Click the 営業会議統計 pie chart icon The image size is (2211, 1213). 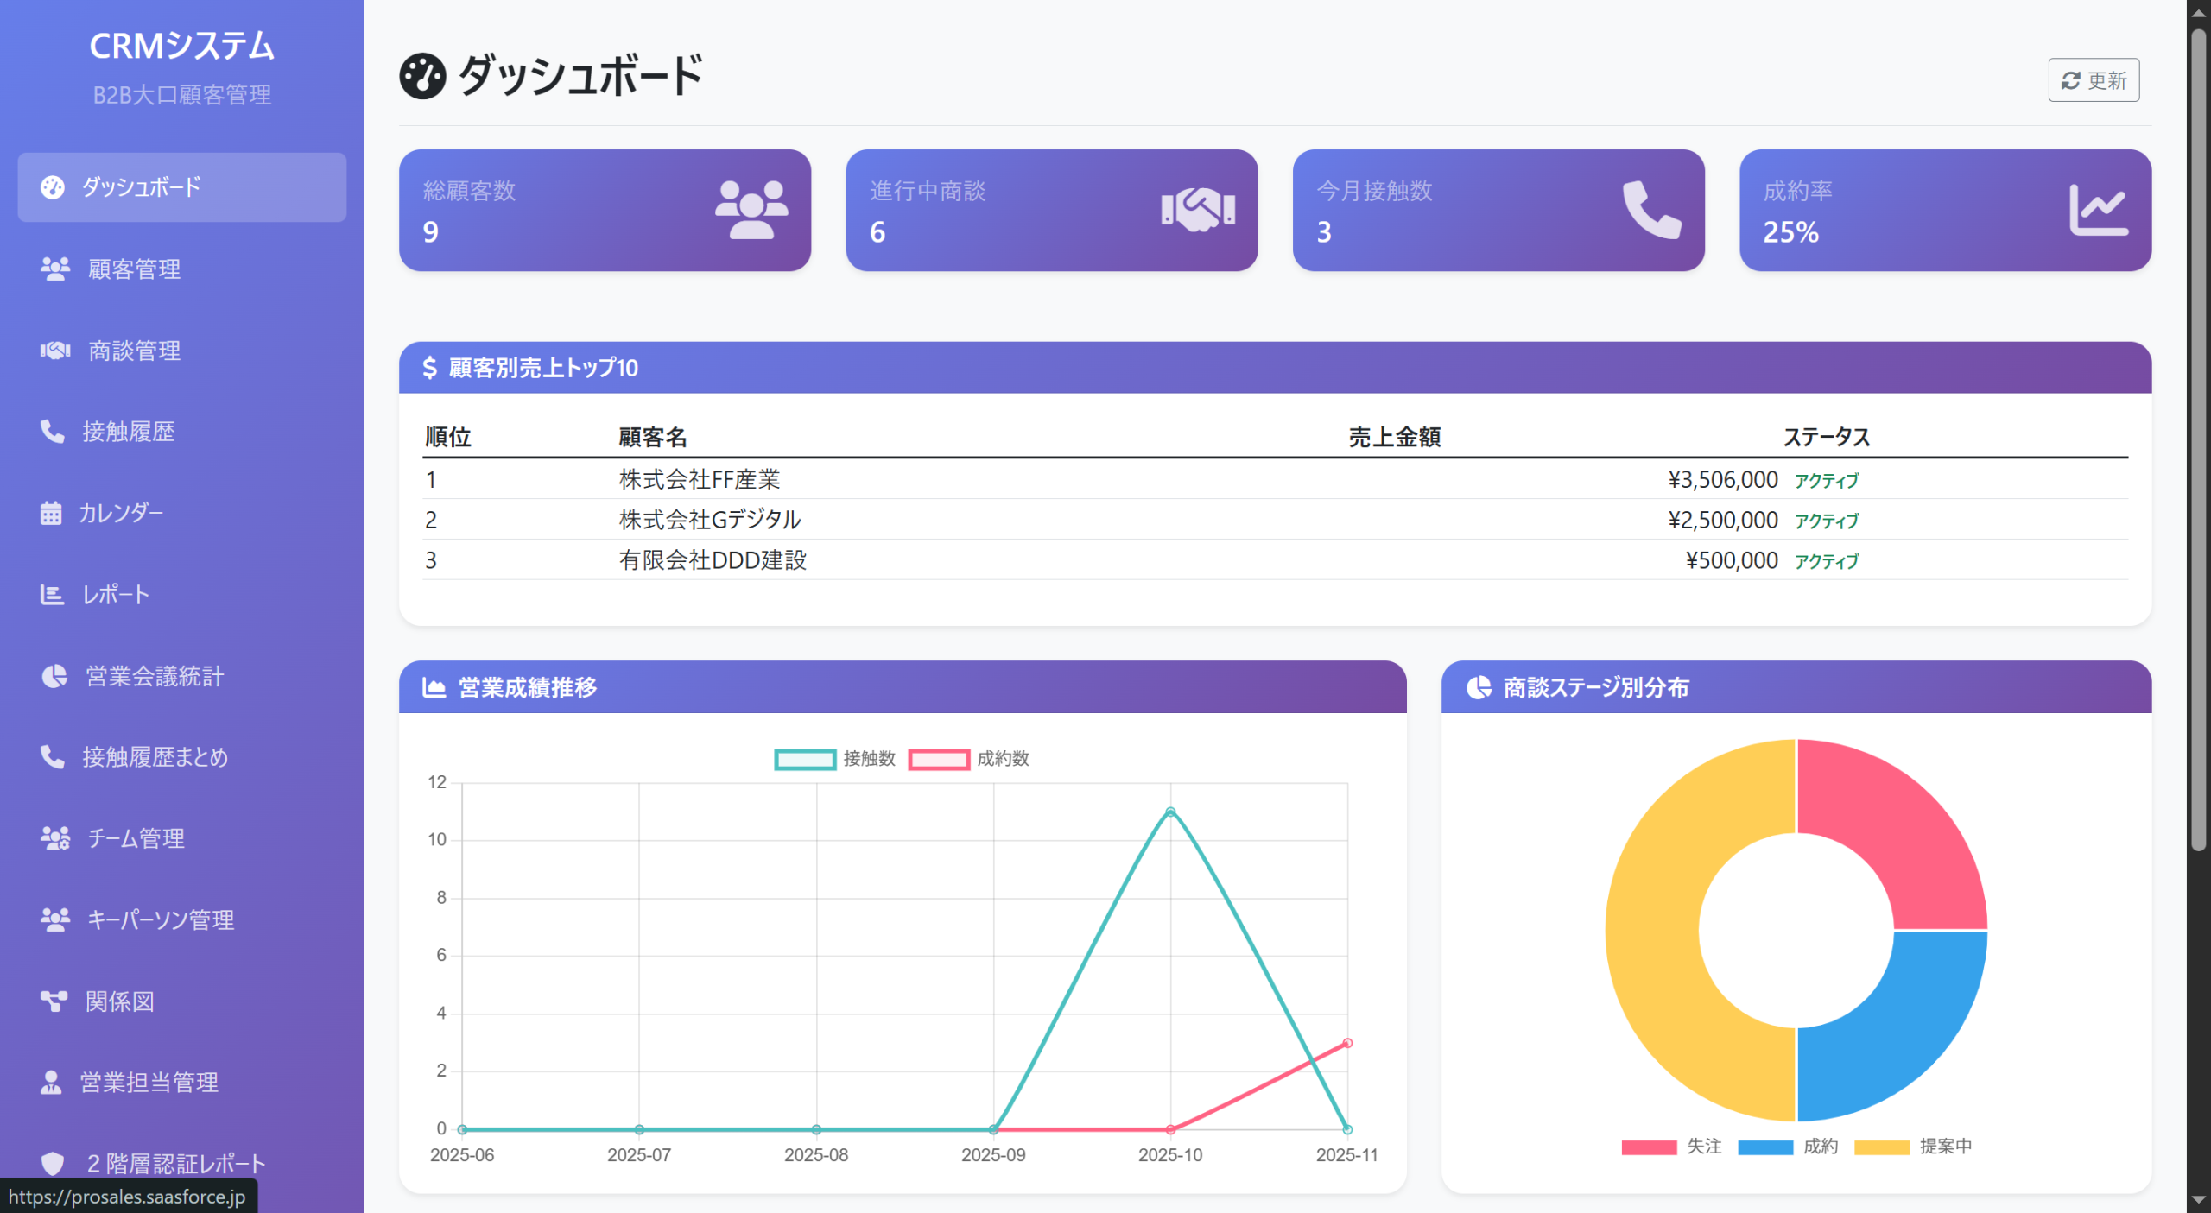click(54, 676)
